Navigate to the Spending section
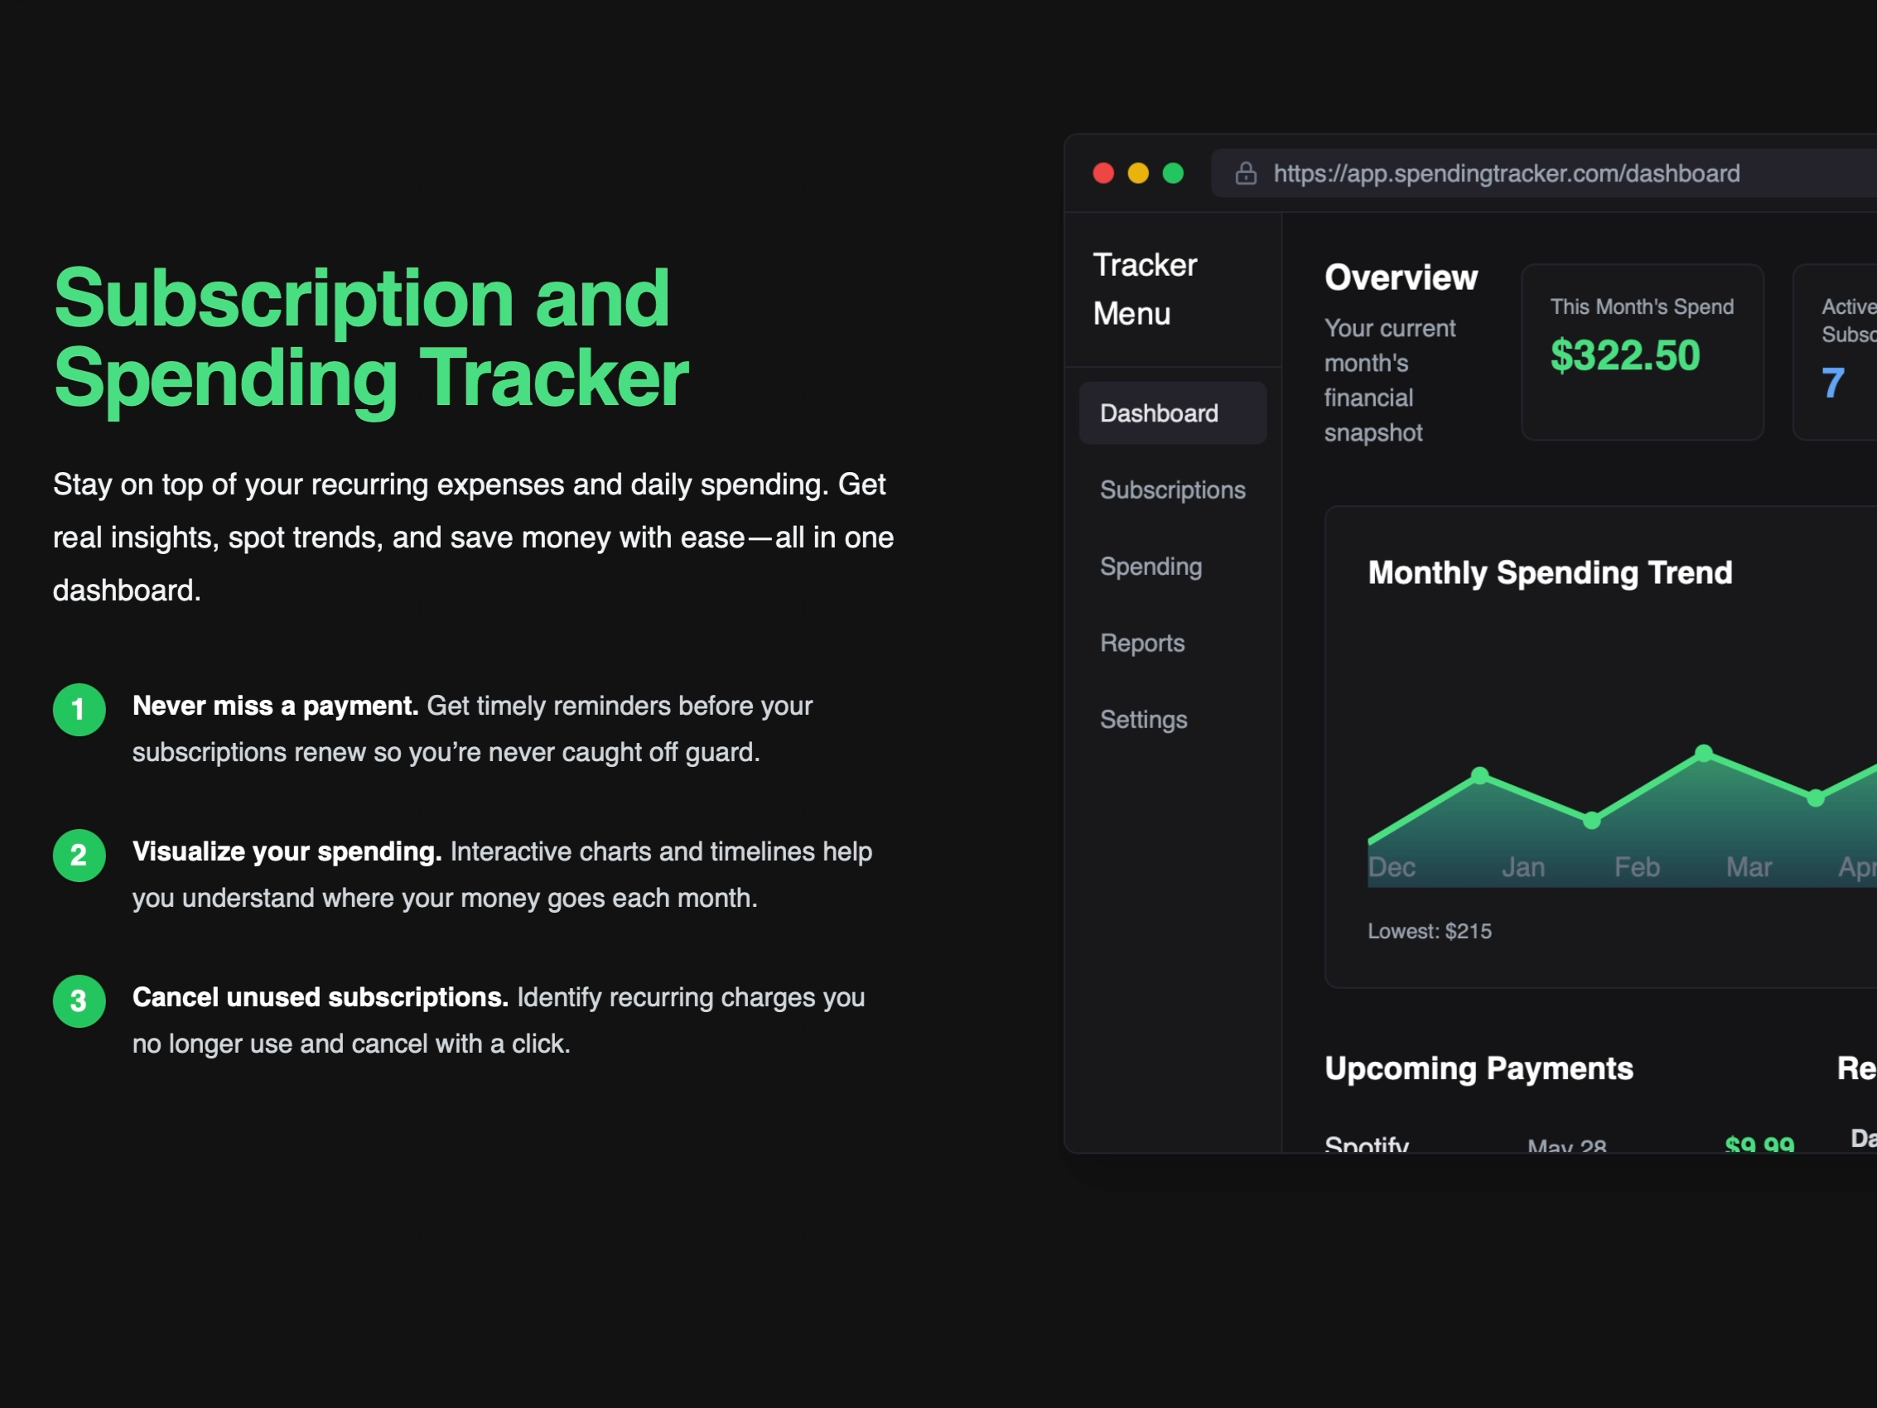Screen dimensions: 1877x1408 pyautogui.click(x=1150, y=566)
